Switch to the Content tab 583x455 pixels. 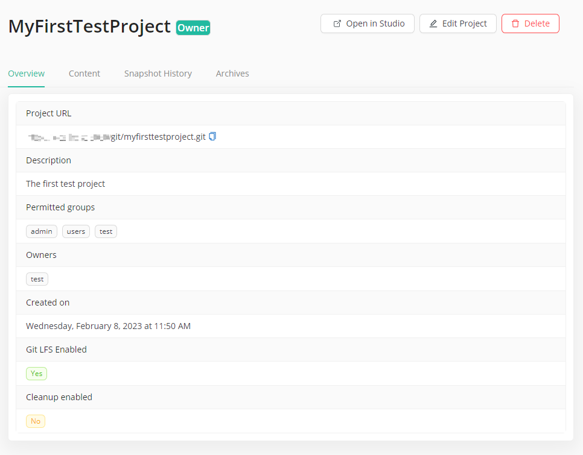pyautogui.click(x=84, y=74)
